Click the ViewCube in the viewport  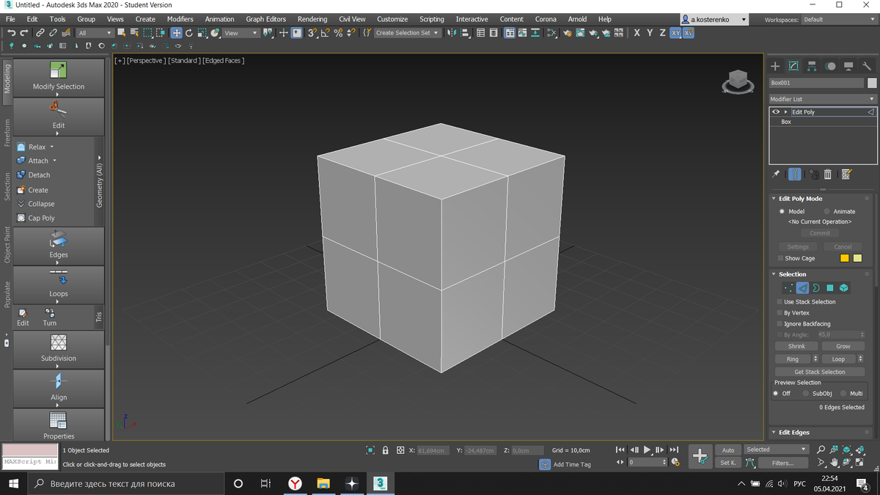point(738,81)
